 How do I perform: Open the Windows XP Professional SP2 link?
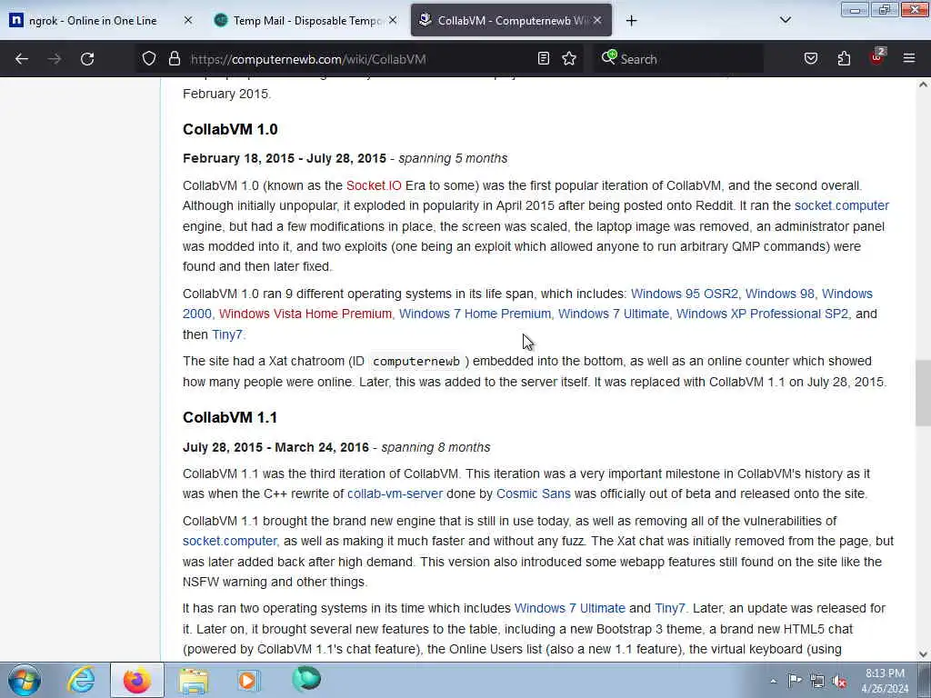click(x=763, y=314)
